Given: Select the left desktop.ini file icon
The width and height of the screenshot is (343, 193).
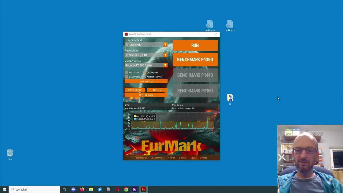Looking at the screenshot, I should point(210,26).
